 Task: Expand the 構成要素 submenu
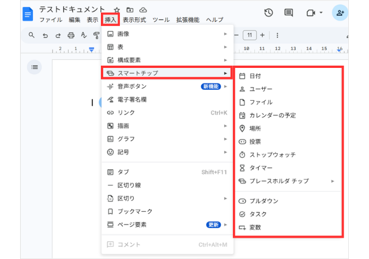(x=167, y=60)
